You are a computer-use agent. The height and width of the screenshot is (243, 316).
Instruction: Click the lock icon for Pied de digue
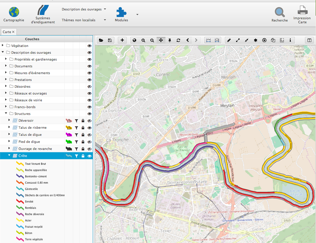(83, 142)
